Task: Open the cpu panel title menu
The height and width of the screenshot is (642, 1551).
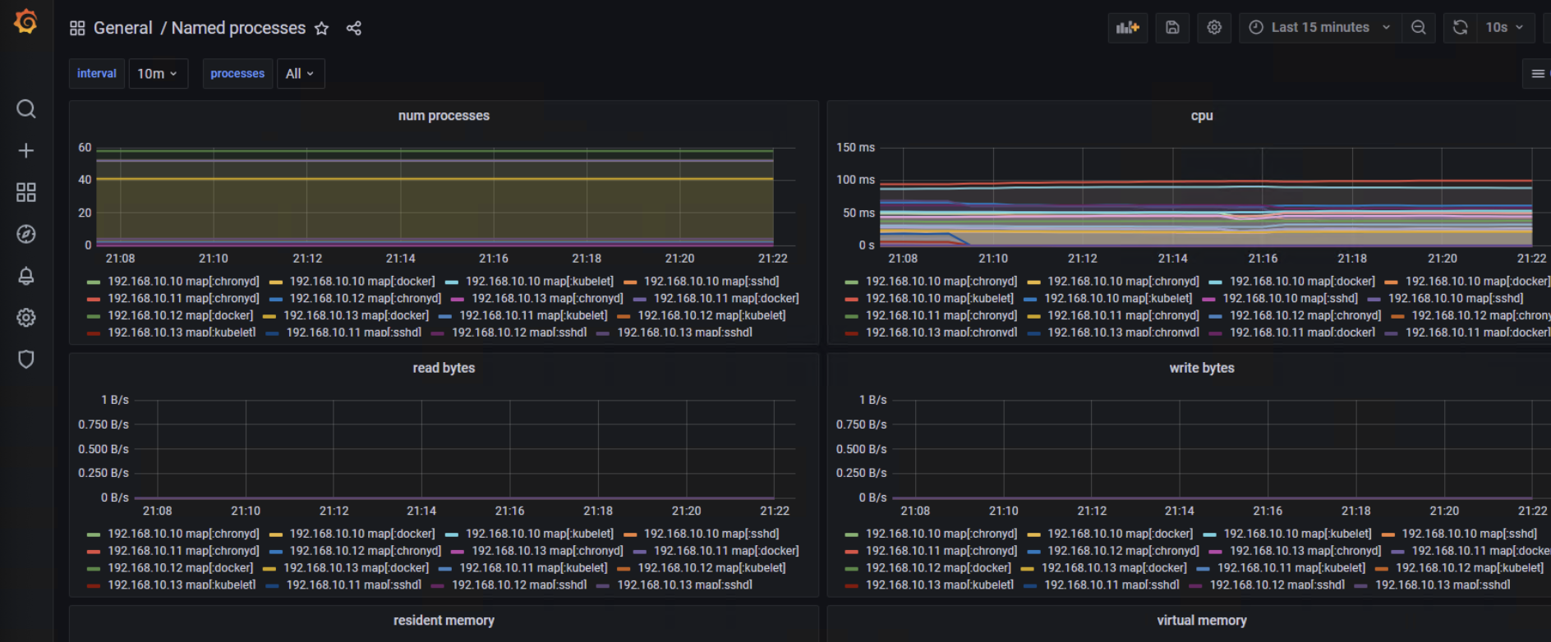Action: pyautogui.click(x=1201, y=116)
